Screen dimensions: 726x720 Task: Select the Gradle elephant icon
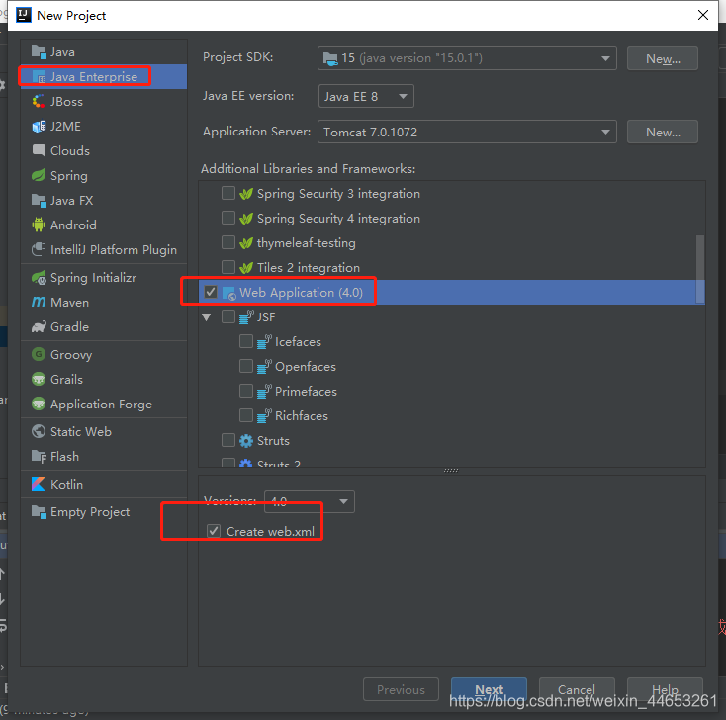pyautogui.click(x=39, y=327)
